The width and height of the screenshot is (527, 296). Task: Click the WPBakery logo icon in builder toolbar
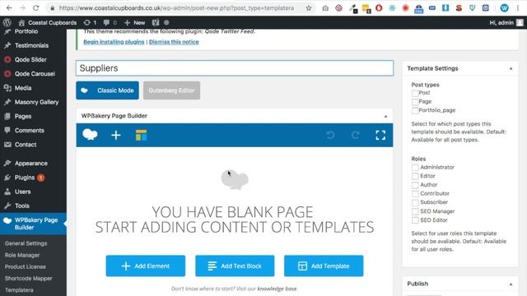[x=90, y=135]
